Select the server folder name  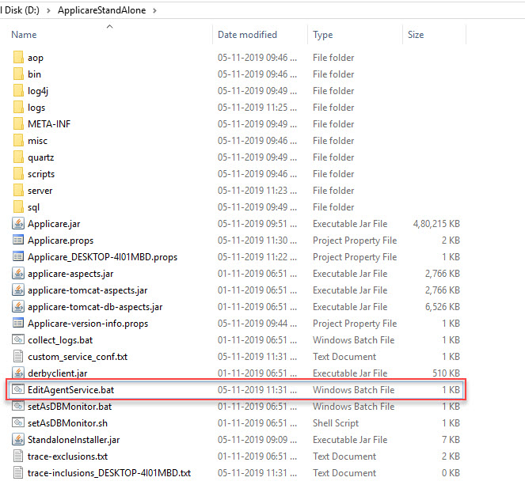point(40,191)
